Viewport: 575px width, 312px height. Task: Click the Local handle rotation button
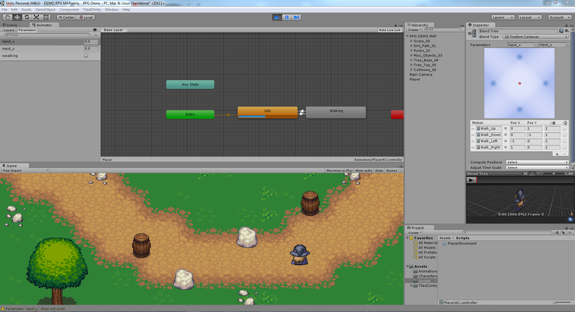point(86,17)
